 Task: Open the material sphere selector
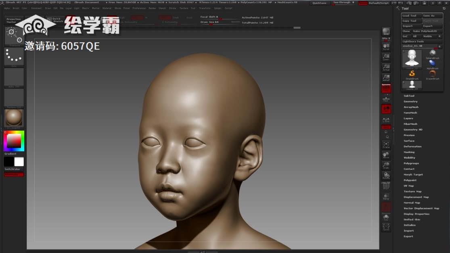point(14,118)
